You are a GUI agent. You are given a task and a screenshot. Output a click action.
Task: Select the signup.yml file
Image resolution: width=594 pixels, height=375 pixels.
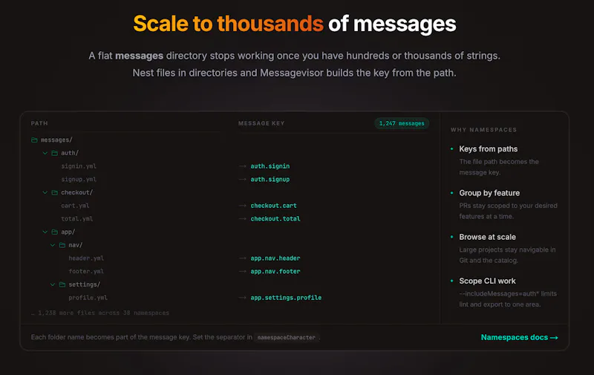point(79,179)
